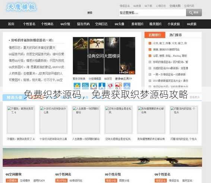The image size is (211, 183).
Task: Click the QQ个性分组 section heading
Action: tap(113, 174)
